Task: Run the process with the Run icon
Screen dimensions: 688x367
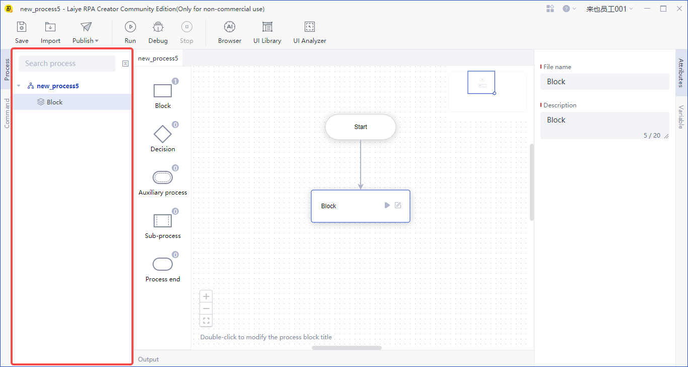Action: coord(130,27)
